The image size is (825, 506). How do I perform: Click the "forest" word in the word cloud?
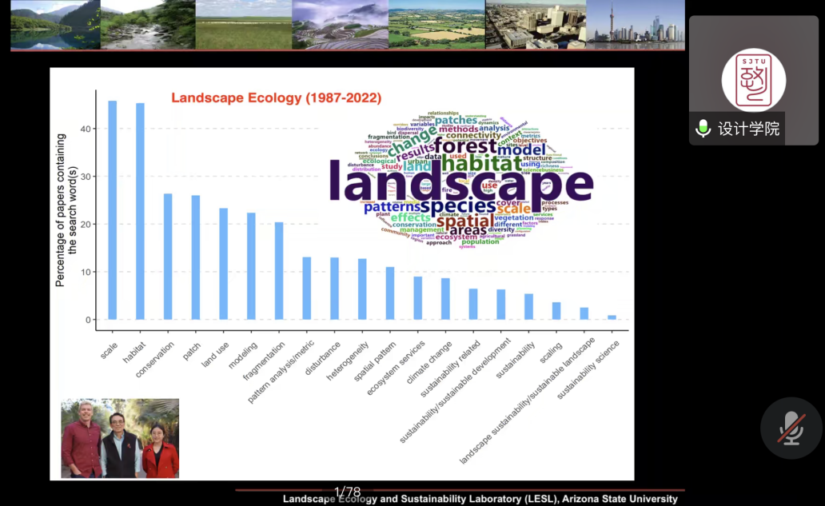[464, 146]
